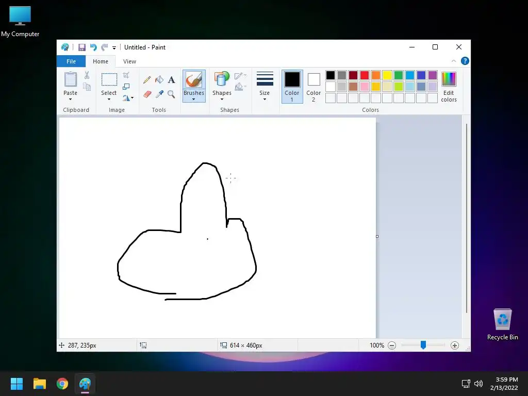Activate Color 1 foreground selector
The width and height of the screenshot is (528, 396).
tap(292, 87)
